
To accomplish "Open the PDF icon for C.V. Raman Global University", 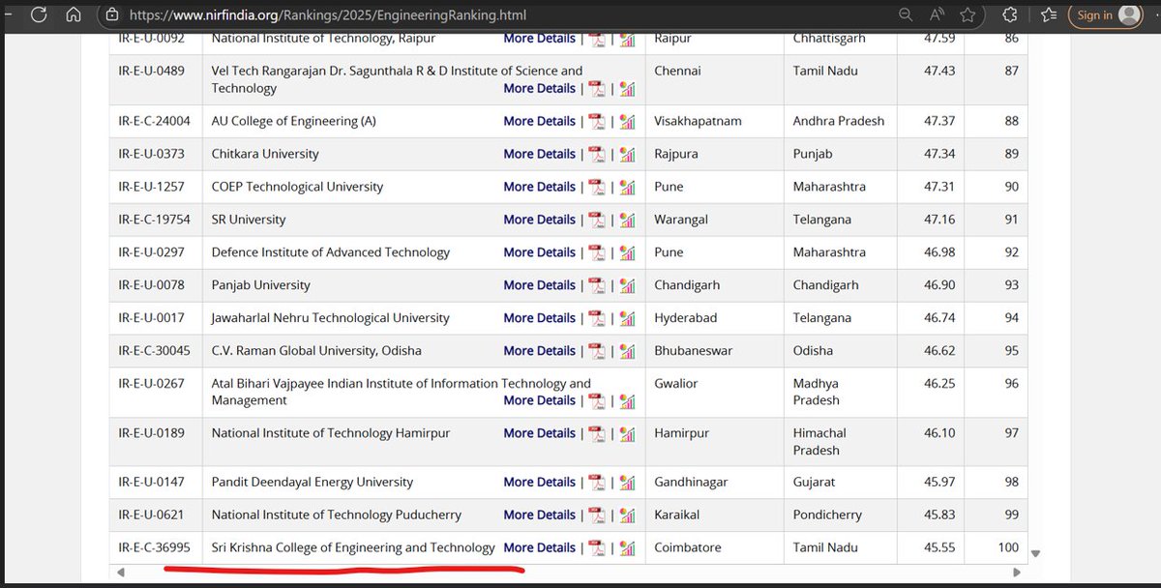I will point(597,351).
